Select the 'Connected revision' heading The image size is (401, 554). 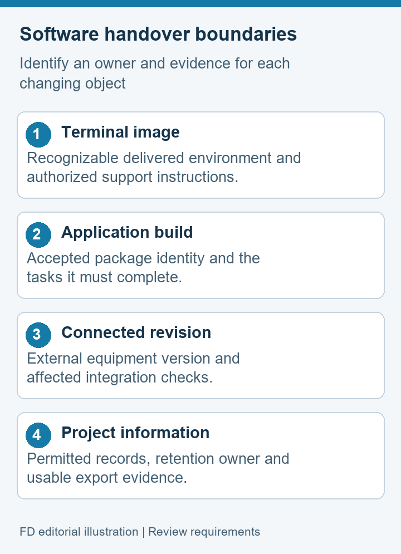(136, 332)
